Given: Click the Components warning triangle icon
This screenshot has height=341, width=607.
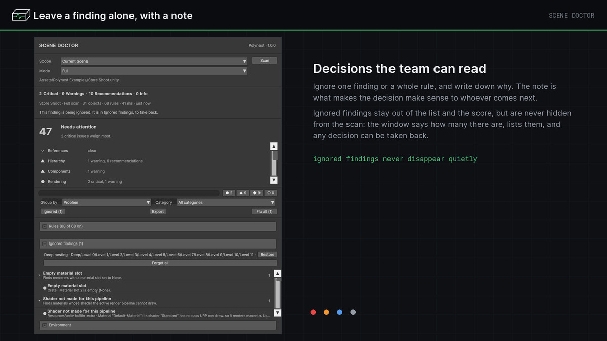Looking at the screenshot, I should click(x=42, y=171).
